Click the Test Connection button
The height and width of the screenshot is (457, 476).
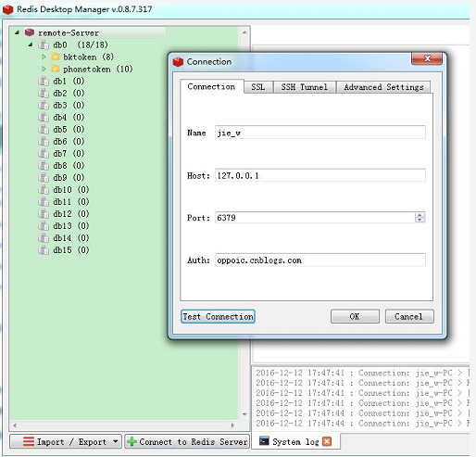pos(218,317)
